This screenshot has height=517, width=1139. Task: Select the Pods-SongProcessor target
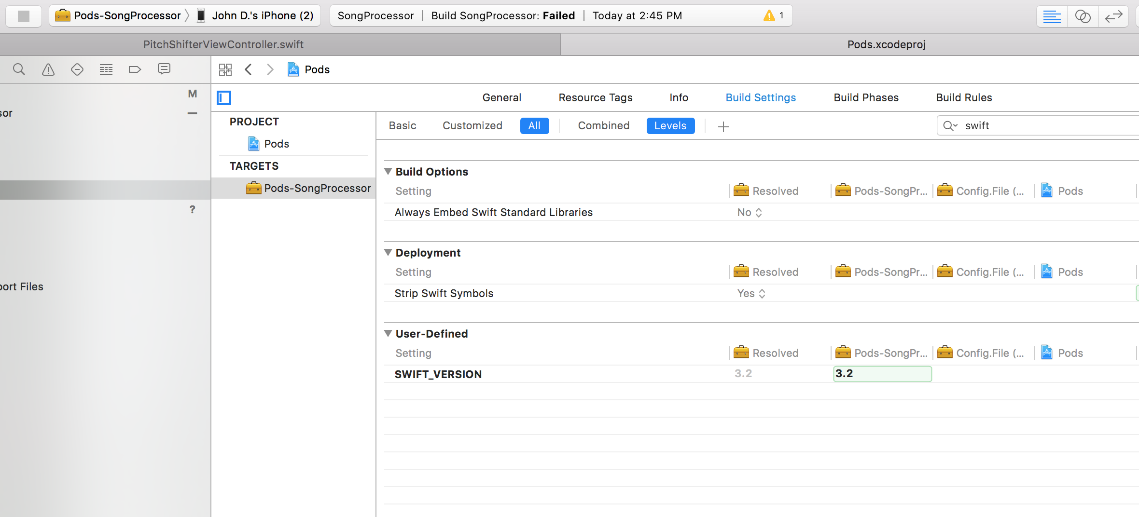[293, 188]
